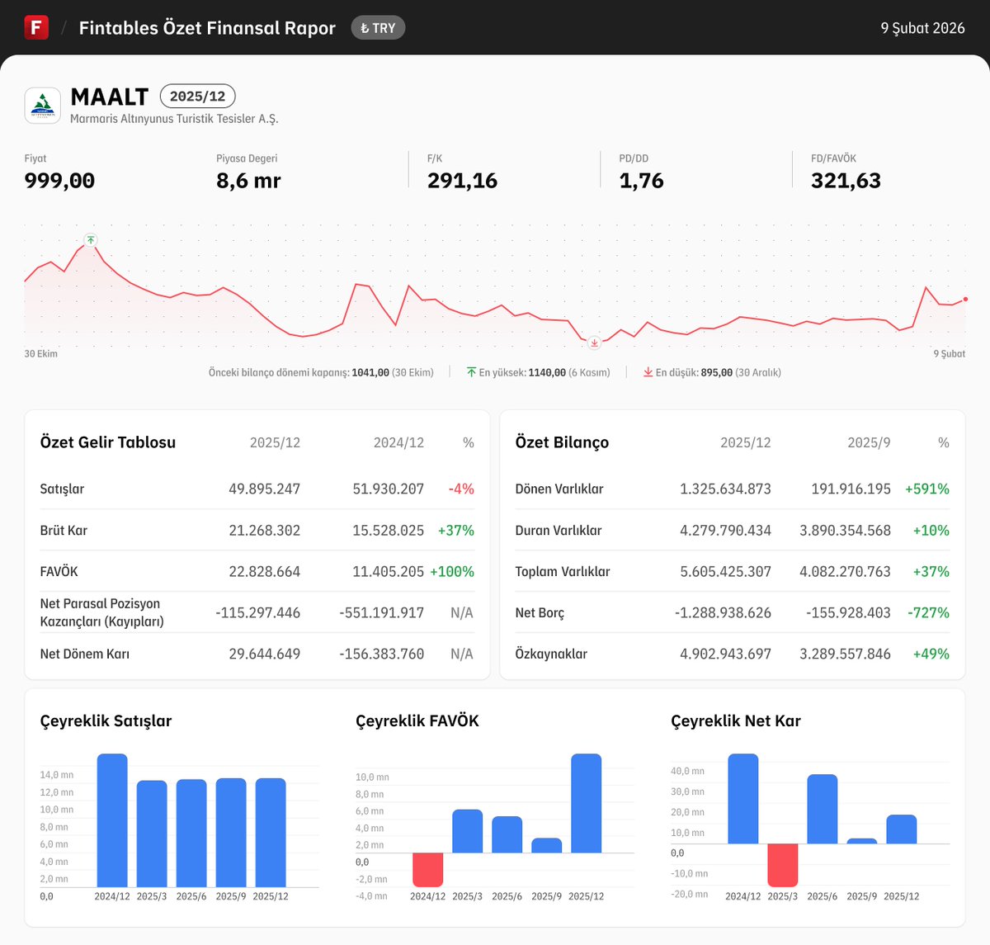This screenshot has height=945, width=990.
Task: Open the 2025/12 period selector
Action: pos(197,96)
